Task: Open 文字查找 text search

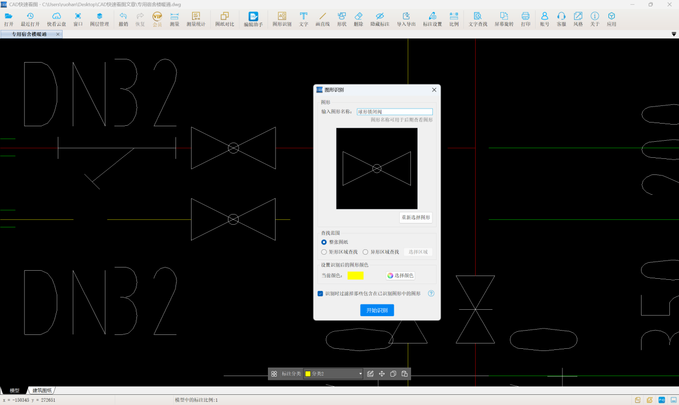Action: 478,19
